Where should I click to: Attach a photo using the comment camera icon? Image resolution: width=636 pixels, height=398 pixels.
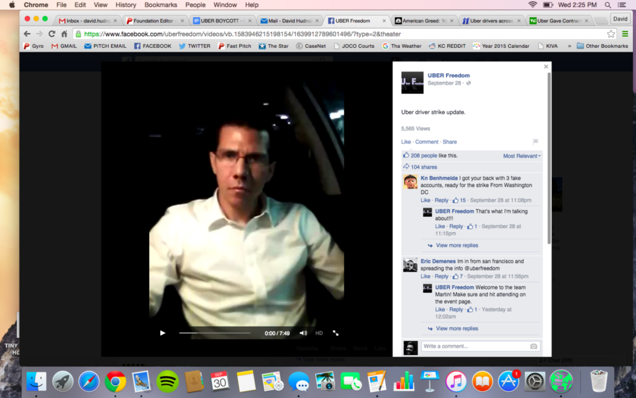click(534, 346)
